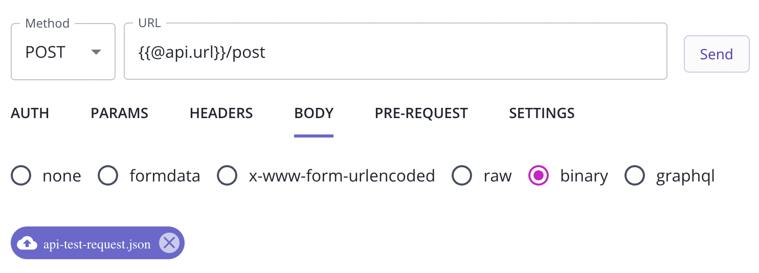The width and height of the screenshot is (759, 273).
Task: Go to the HEADERS tab
Action: coord(221,113)
